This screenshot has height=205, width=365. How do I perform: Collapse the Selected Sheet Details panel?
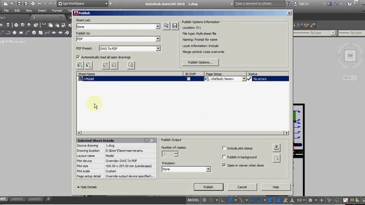pyautogui.click(x=152, y=141)
